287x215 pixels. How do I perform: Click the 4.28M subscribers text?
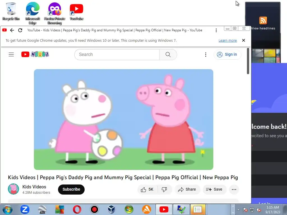pyautogui.click(x=36, y=193)
